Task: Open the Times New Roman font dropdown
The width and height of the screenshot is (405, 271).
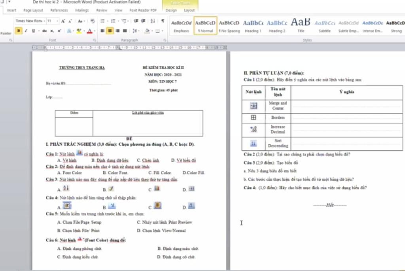Action: pos(44,21)
